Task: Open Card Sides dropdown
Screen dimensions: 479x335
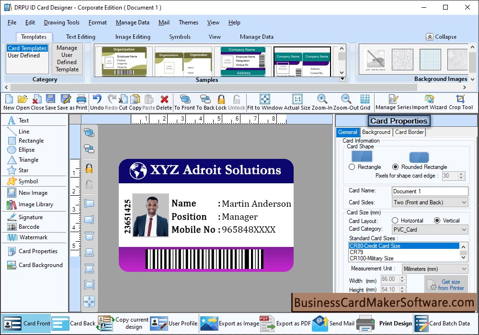Action: pos(430,202)
